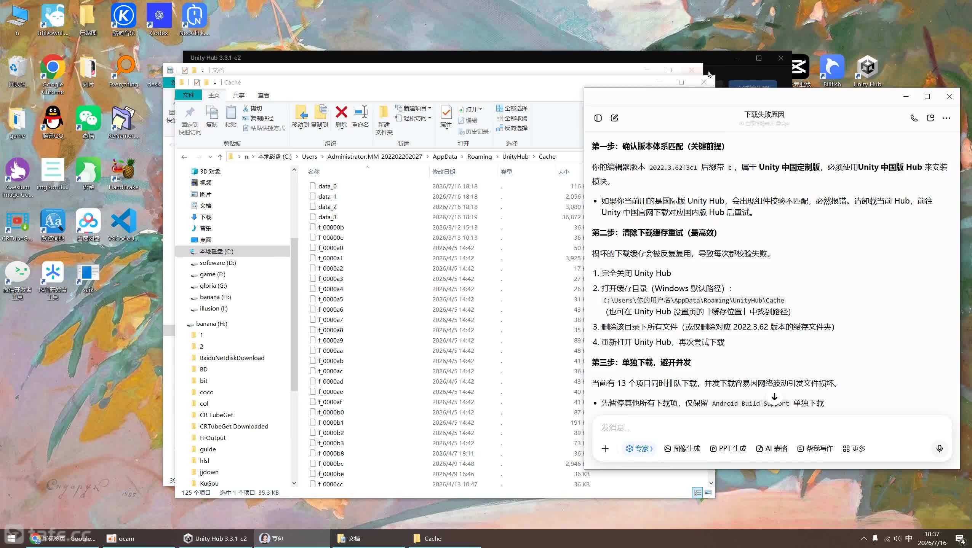The width and height of the screenshot is (972, 548).
Task: Click the plus attachment button in Doubao
Action: (x=605, y=448)
